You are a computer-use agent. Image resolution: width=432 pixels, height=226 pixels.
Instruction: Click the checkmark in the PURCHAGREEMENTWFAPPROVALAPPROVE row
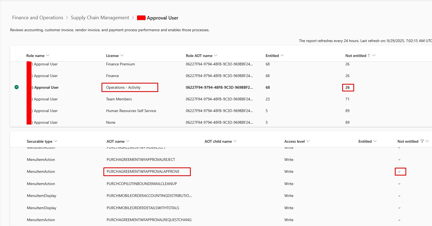[399, 172]
